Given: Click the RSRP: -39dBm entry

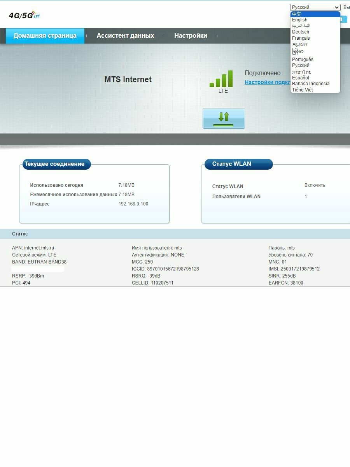Looking at the screenshot, I should (x=28, y=276).
